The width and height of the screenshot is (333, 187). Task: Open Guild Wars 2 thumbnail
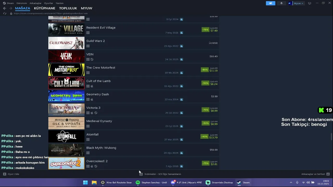point(66,43)
